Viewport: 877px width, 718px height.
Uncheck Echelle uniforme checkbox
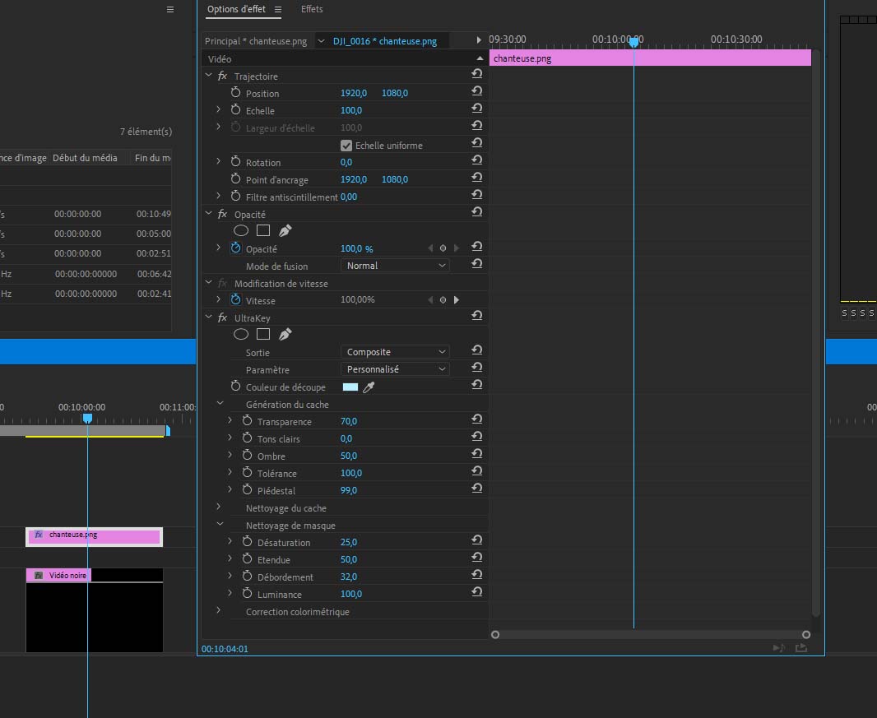pos(346,146)
